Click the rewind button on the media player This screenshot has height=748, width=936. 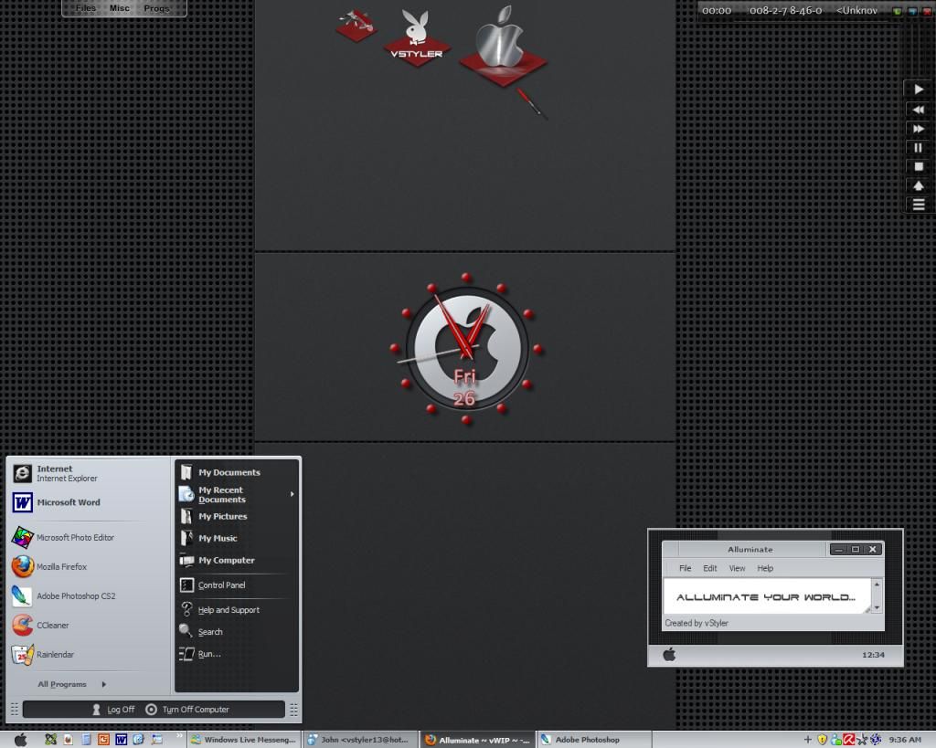pyautogui.click(x=919, y=110)
